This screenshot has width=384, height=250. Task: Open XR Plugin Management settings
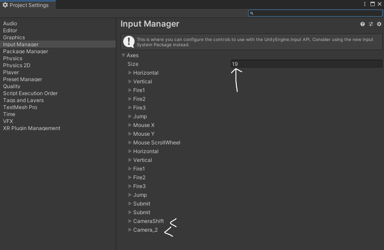[x=31, y=128]
